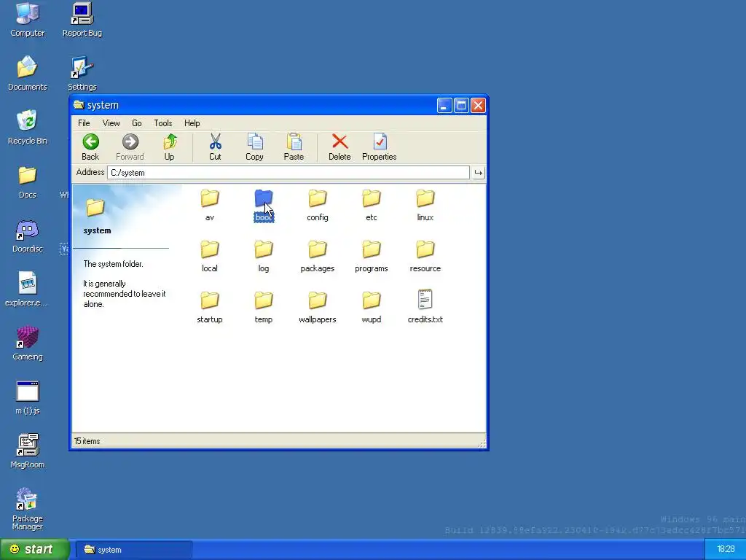This screenshot has height=560, width=746.
Task: Select the MsgRoom desktop shortcut
Action: coord(28,451)
